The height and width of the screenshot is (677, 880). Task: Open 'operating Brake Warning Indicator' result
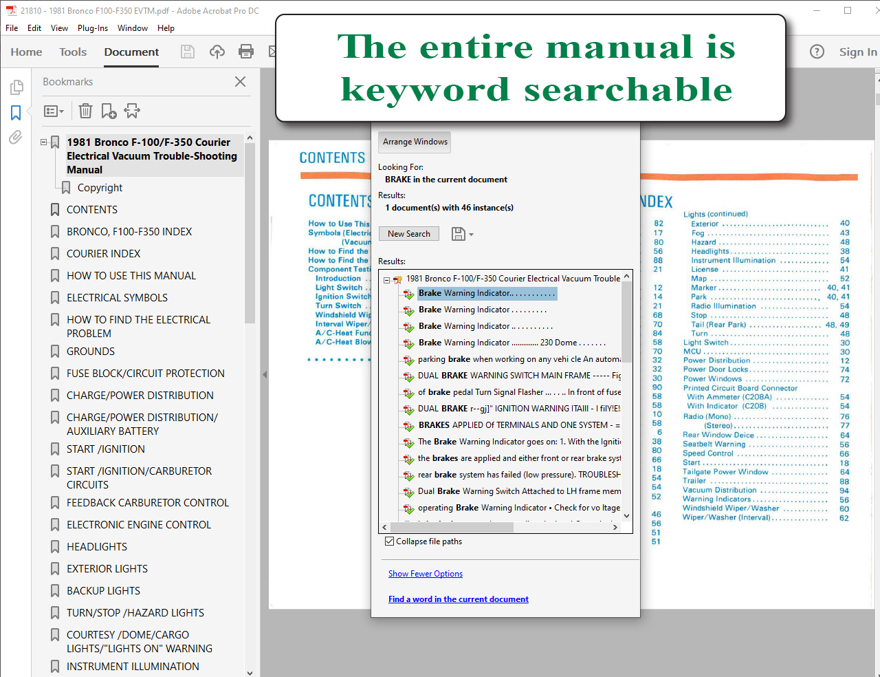tap(519, 508)
